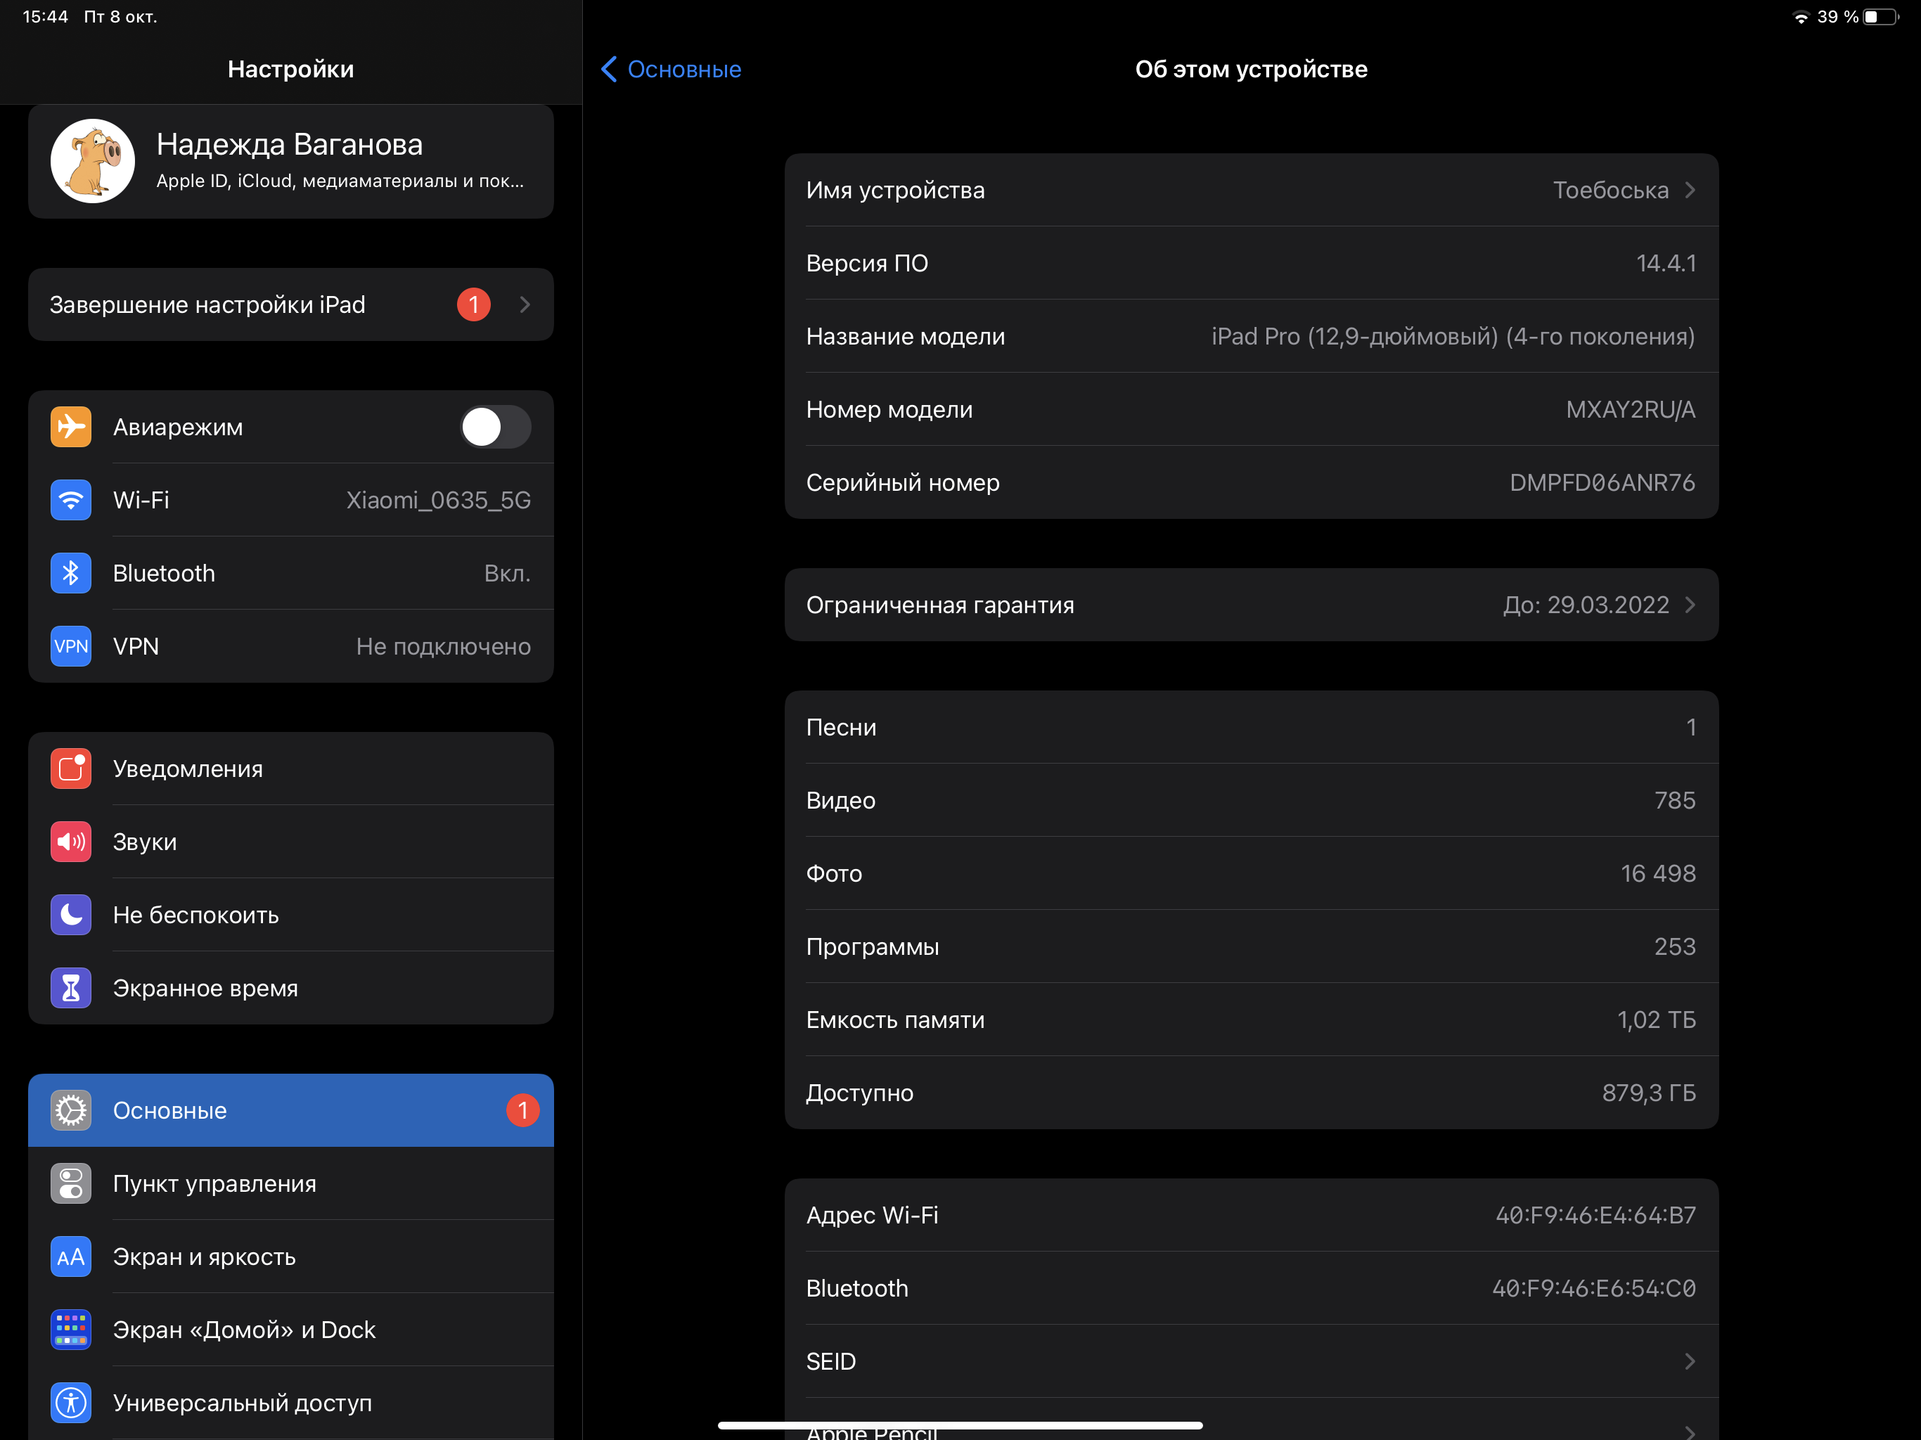The height and width of the screenshot is (1440, 1921).
Task: Select Экран и яркость in sidebar
Action: pyautogui.click(x=291, y=1256)
